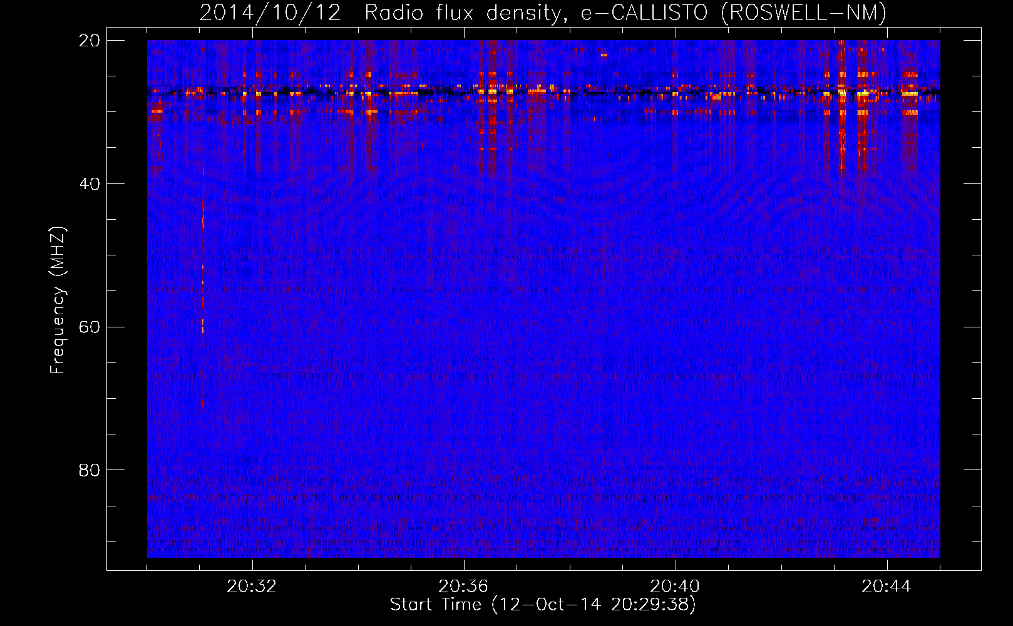Click the 'Frequency (MHZ)' axis label
Screen dimensions: 1013x626
point(58,300)
